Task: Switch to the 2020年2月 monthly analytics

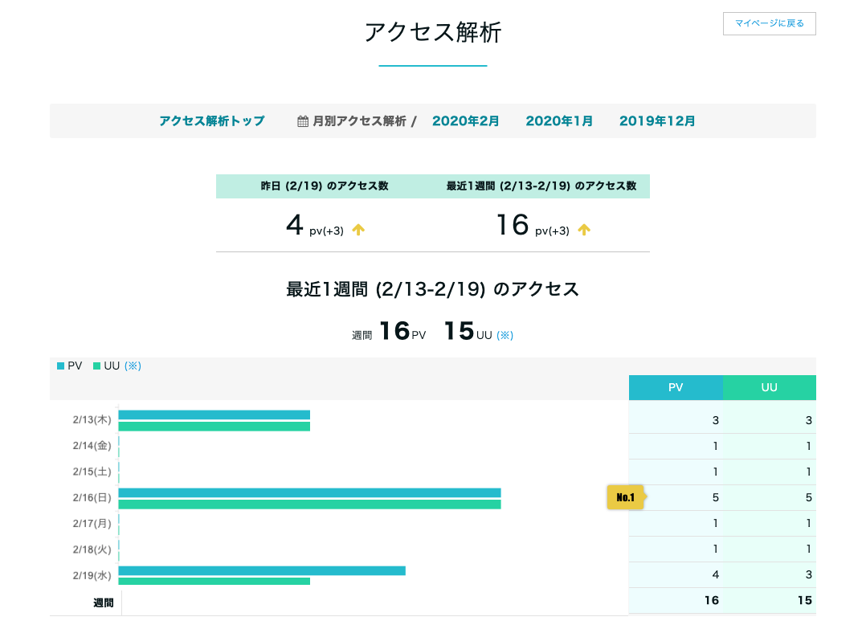Action: (466, 121)
